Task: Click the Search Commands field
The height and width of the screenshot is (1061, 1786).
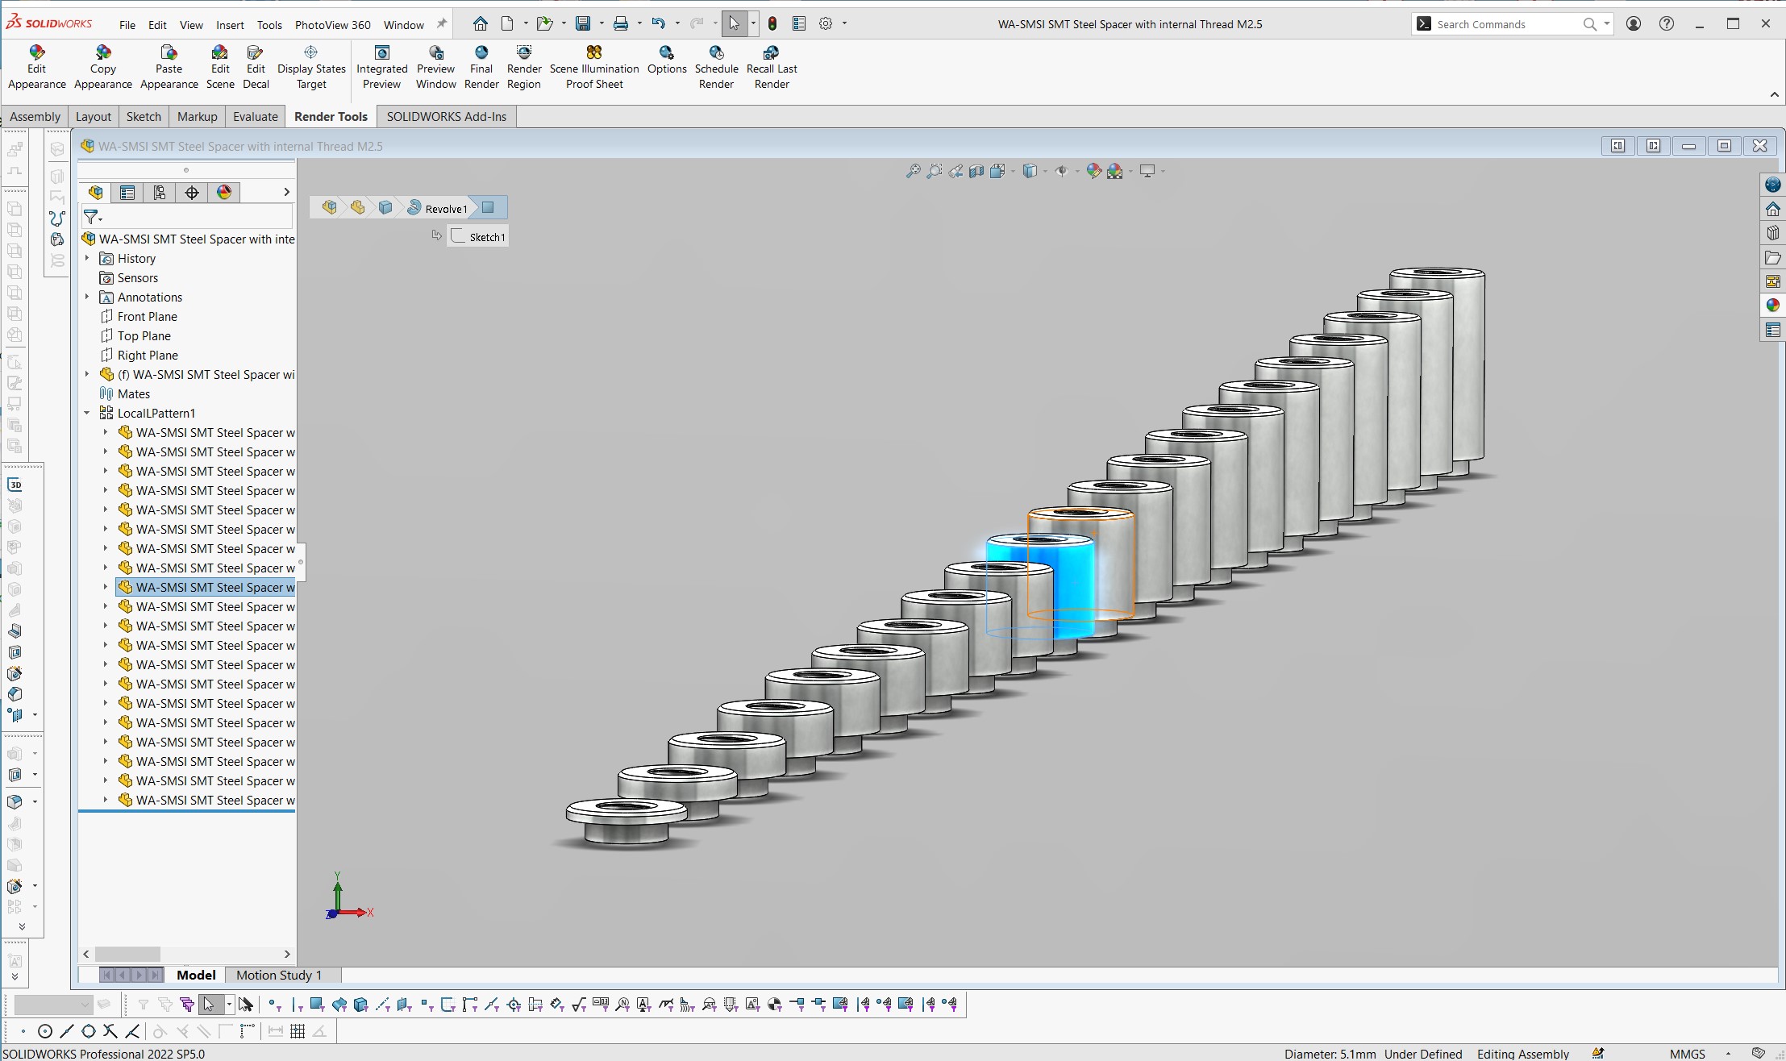Action: 1506,24
